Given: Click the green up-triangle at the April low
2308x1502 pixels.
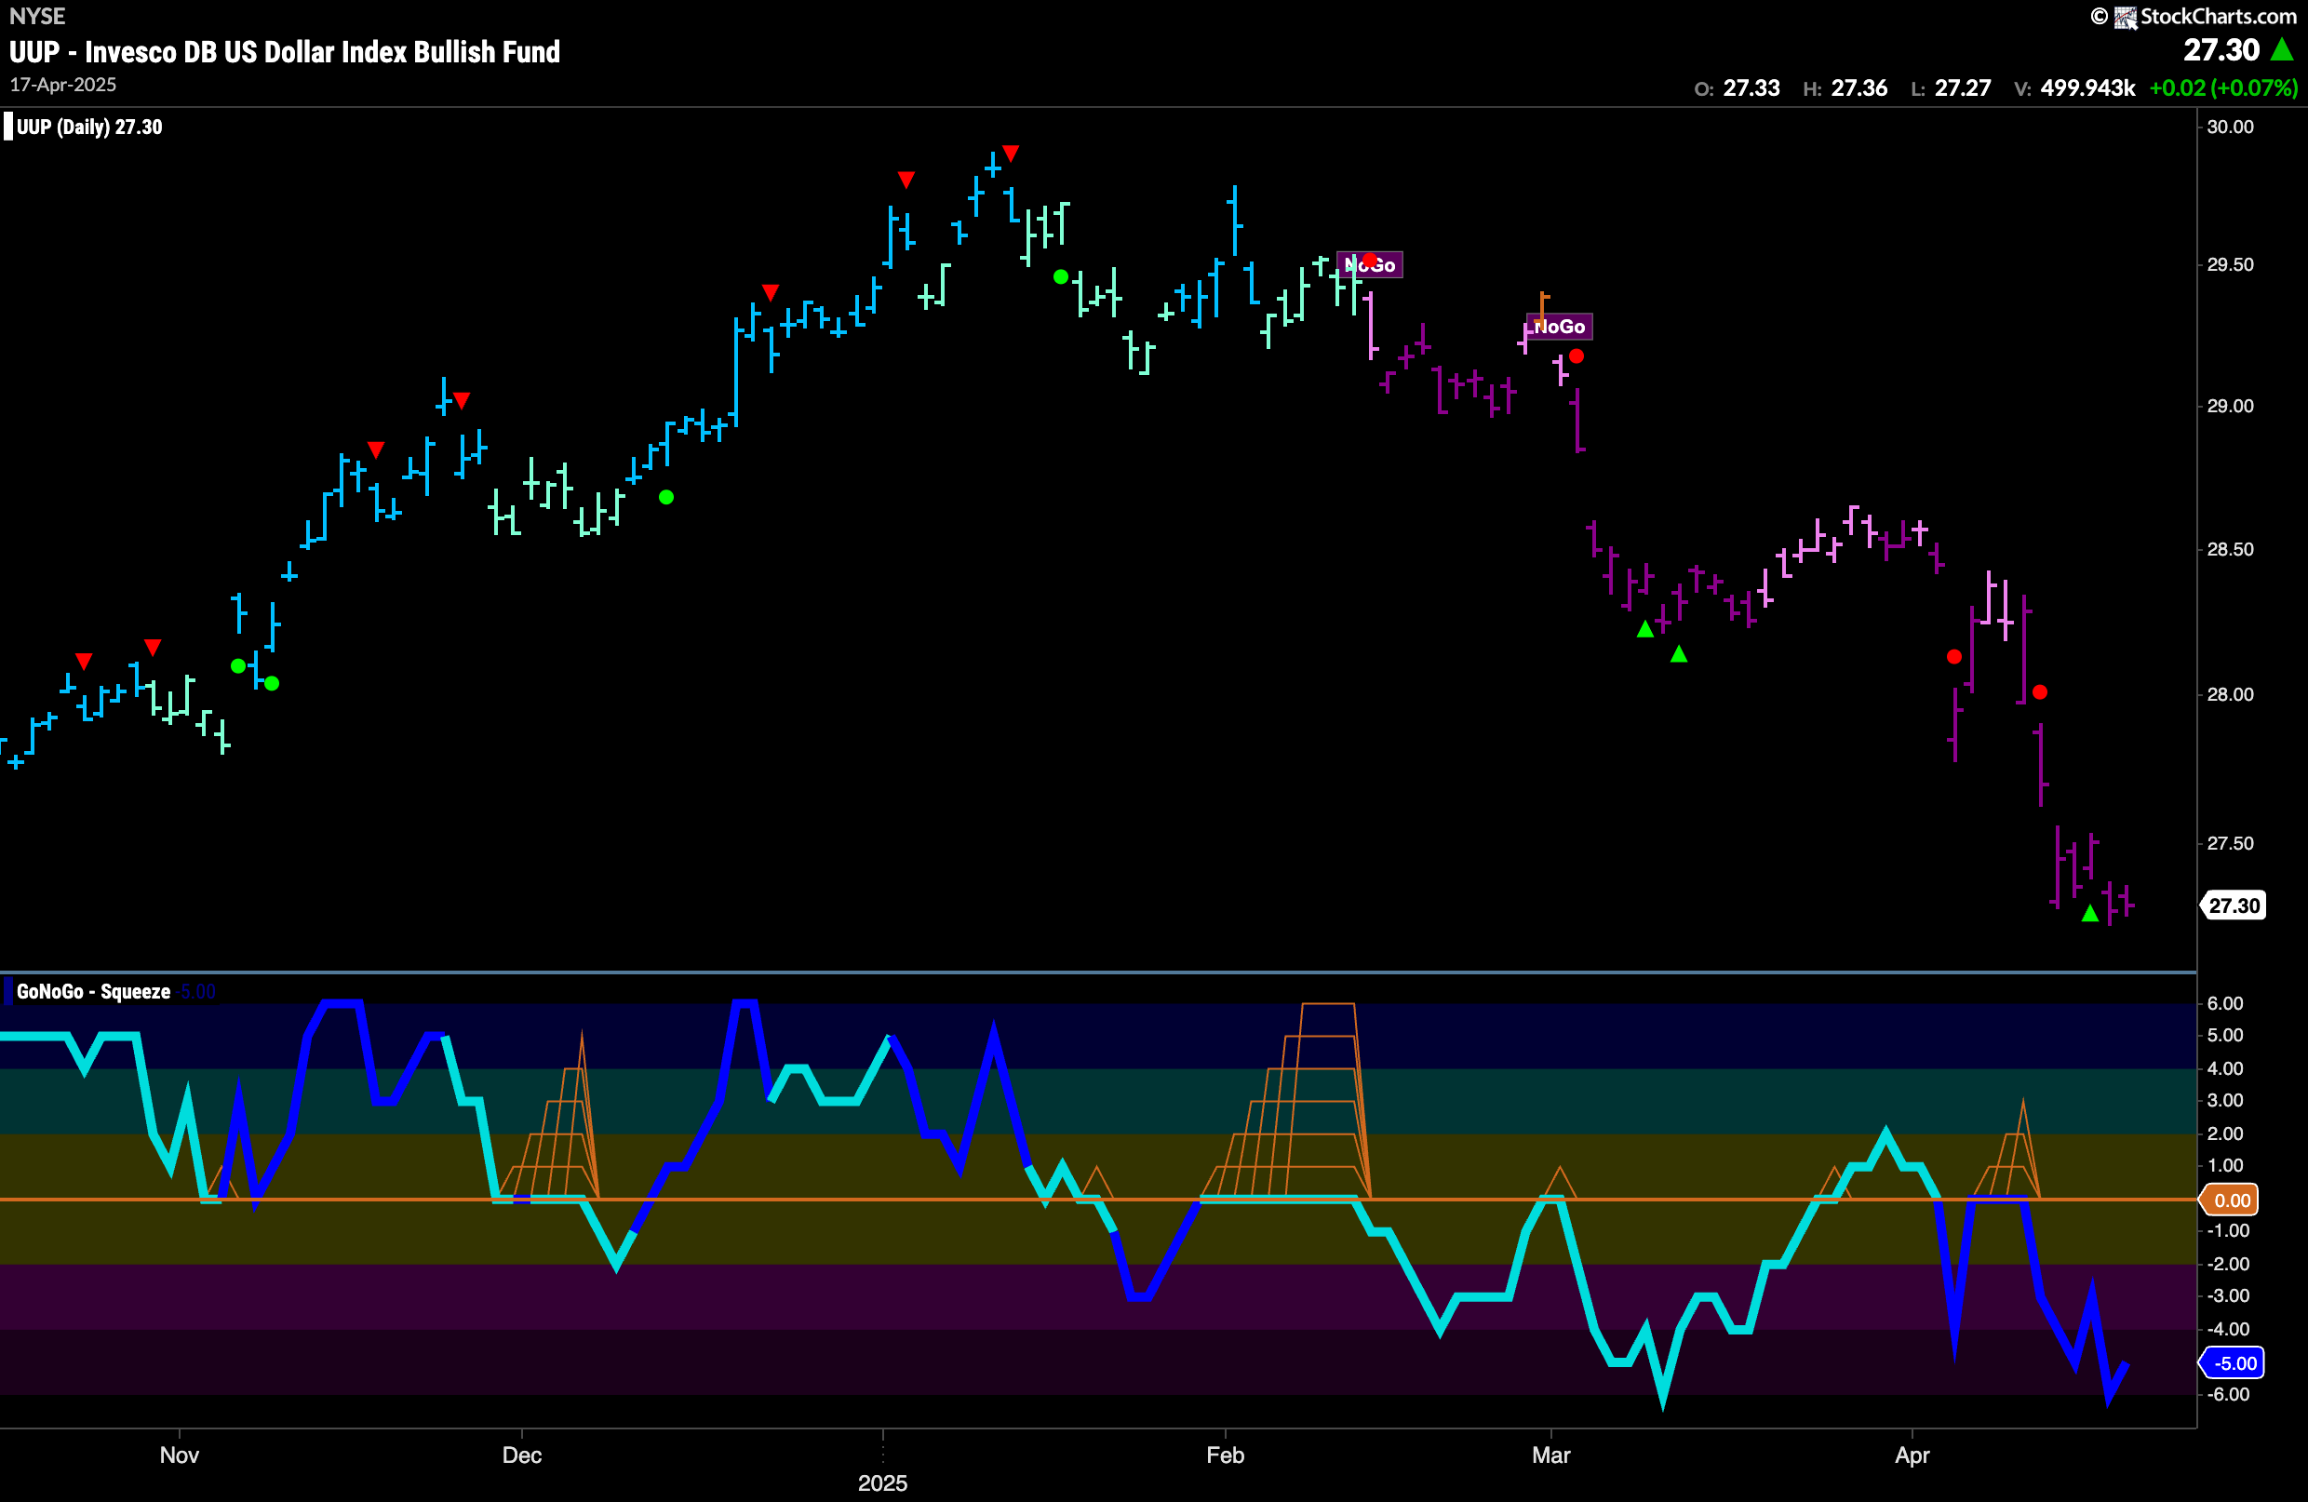Looking at the screenshot, I should pyautogui.click(x=2090, y=914).
